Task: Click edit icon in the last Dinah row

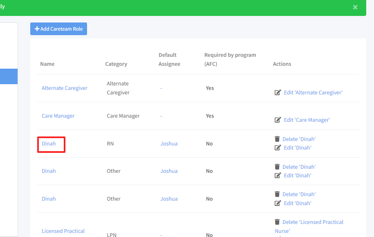Action: [278, 203]
